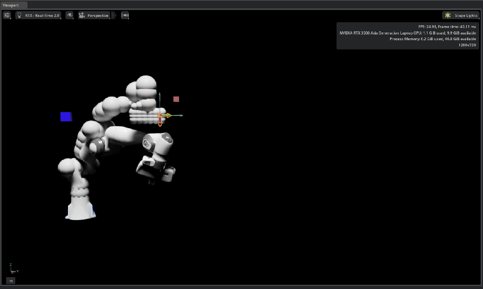The image size is (483, 289).
Task: Open the viewport settings sliders icon
Action: click(x=7, y=15)
